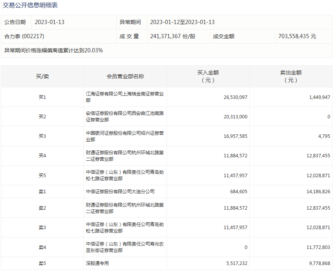
Task: Select sell amount 1,449,947
Action: [x=320, y=97]
